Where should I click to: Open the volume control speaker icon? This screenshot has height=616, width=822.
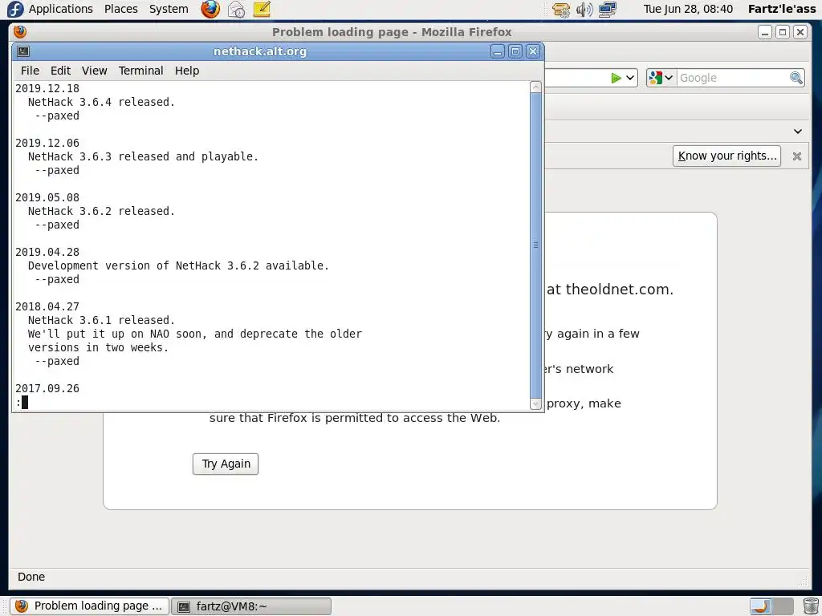click(584, 10)
